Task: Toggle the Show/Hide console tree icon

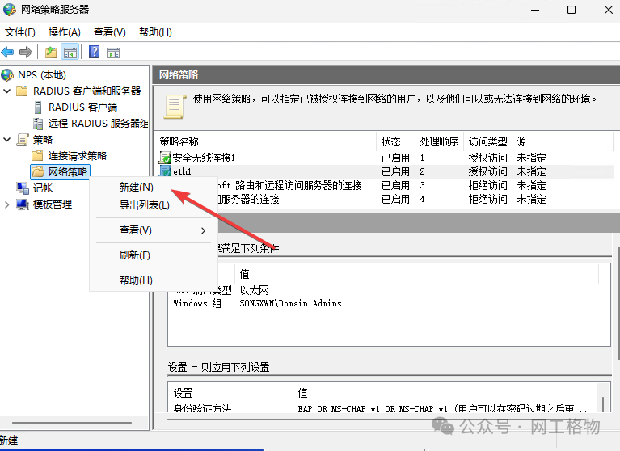Action: [x=70, y=52]
